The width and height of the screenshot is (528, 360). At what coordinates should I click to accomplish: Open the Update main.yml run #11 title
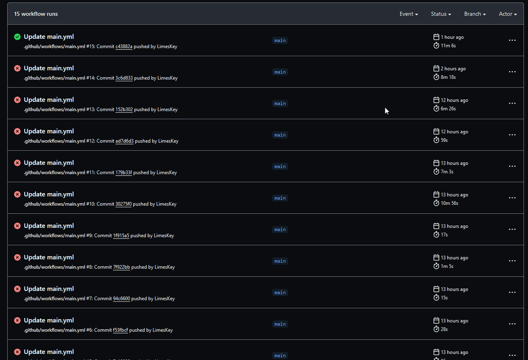click(49, 163)
